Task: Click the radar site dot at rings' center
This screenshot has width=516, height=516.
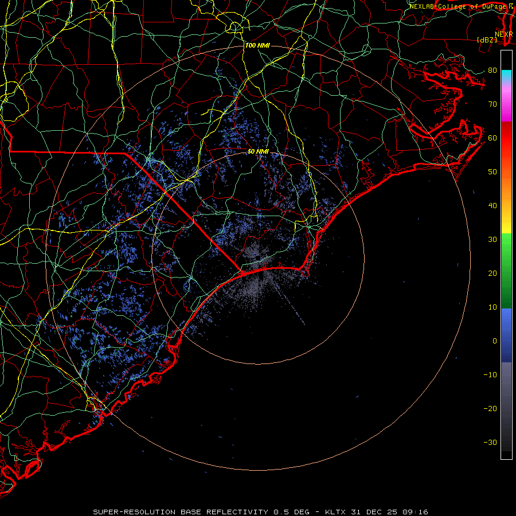Action: [x=259, y=257]
